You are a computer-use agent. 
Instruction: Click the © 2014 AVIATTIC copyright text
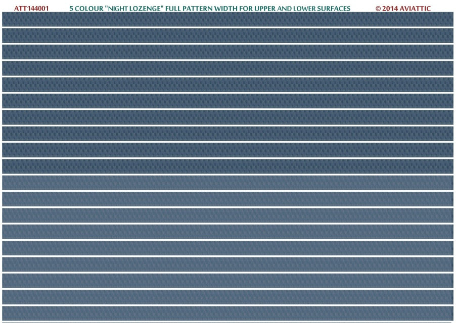[403, 9]
